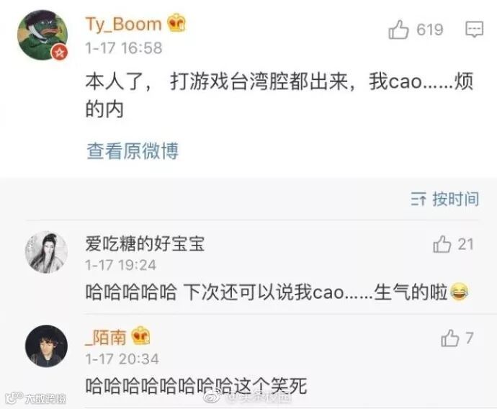Image resolution: width=497 pixels, height=409 pixels.
Task: Open _陌南 username profile
Action: click(x=106, y=337)
